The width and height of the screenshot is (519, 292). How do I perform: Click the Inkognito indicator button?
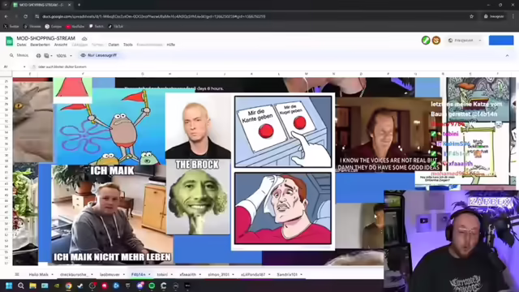click(494, 16)
